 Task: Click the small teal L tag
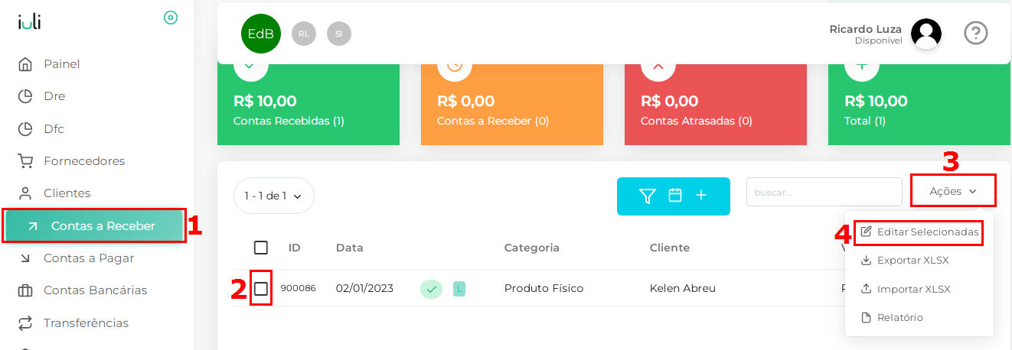click(x=459, y=289)
